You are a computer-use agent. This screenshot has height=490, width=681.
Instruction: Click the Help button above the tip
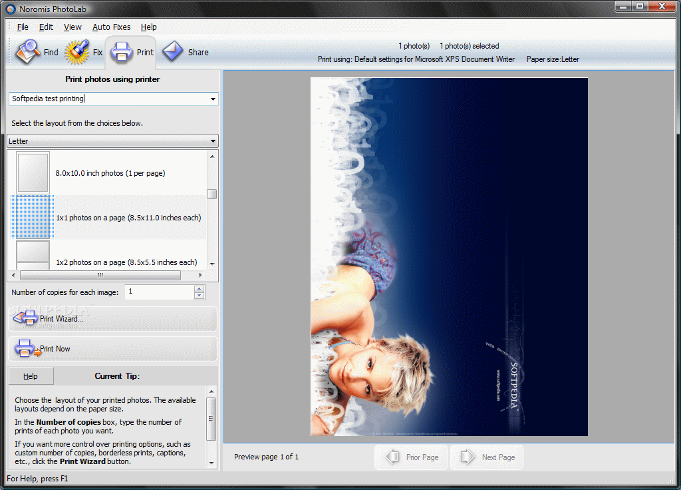(31, 376)
